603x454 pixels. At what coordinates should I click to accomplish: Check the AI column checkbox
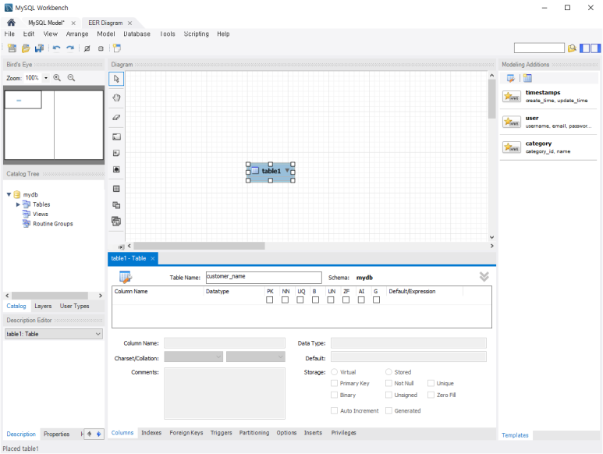[361, 300]
